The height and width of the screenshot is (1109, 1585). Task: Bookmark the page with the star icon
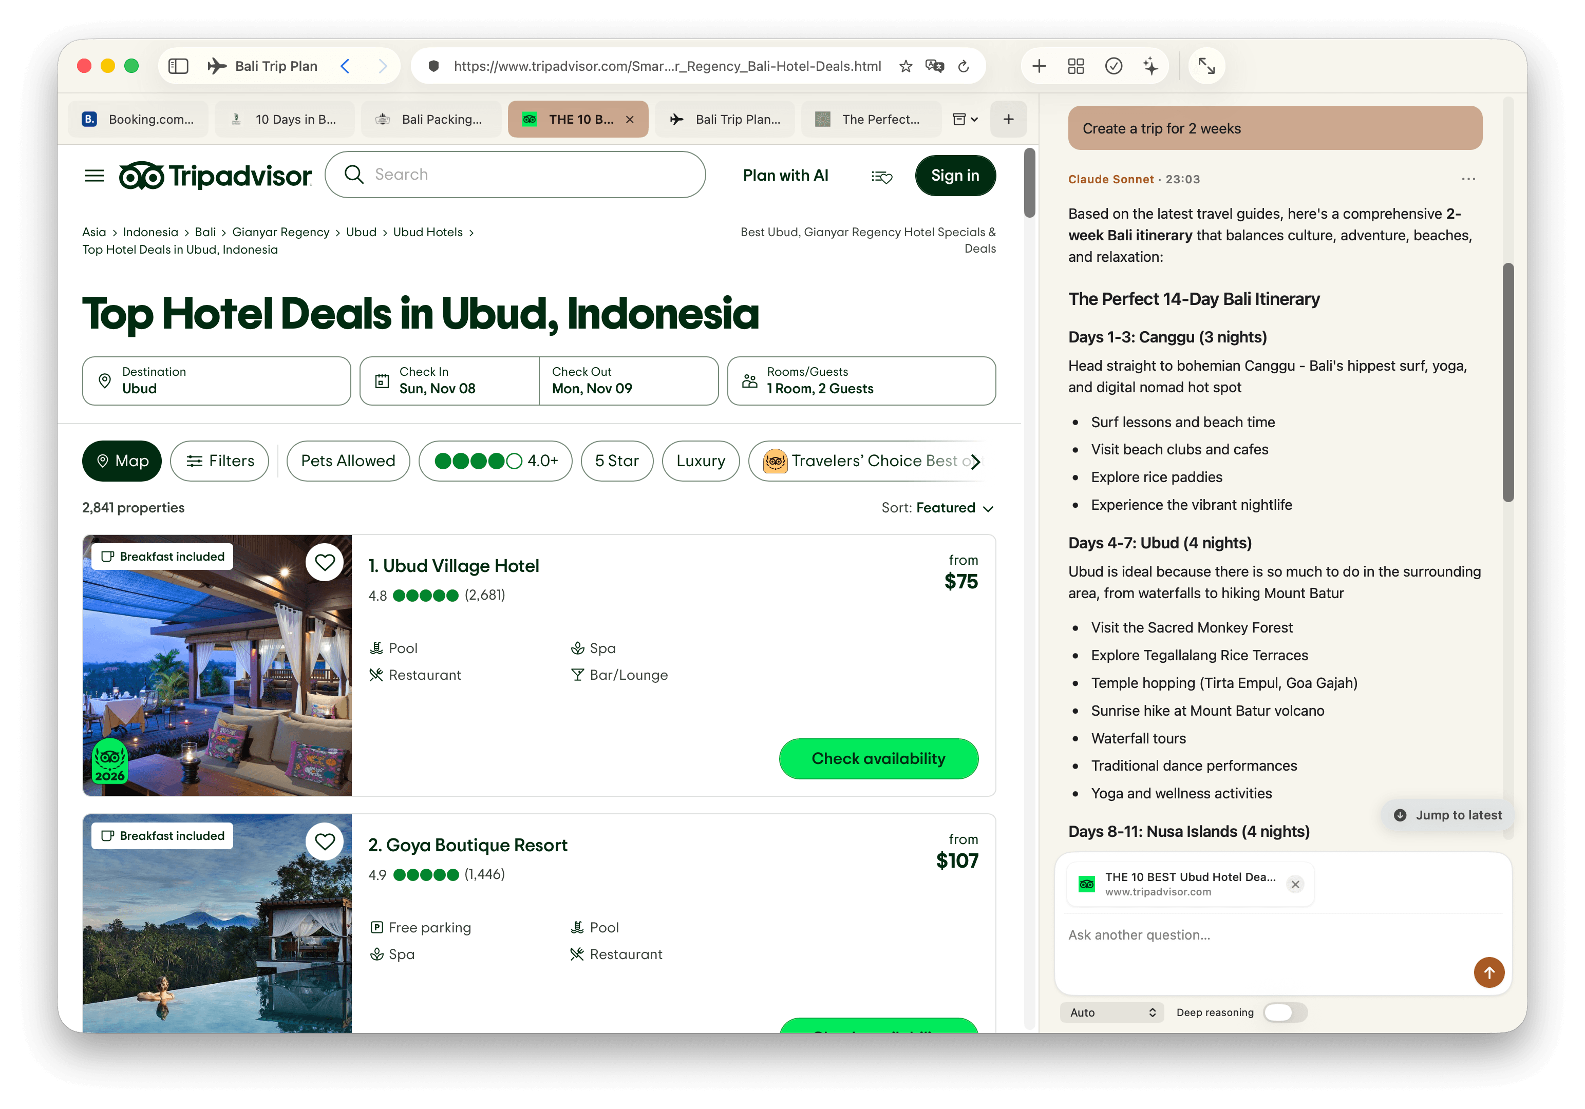(905, 66)
